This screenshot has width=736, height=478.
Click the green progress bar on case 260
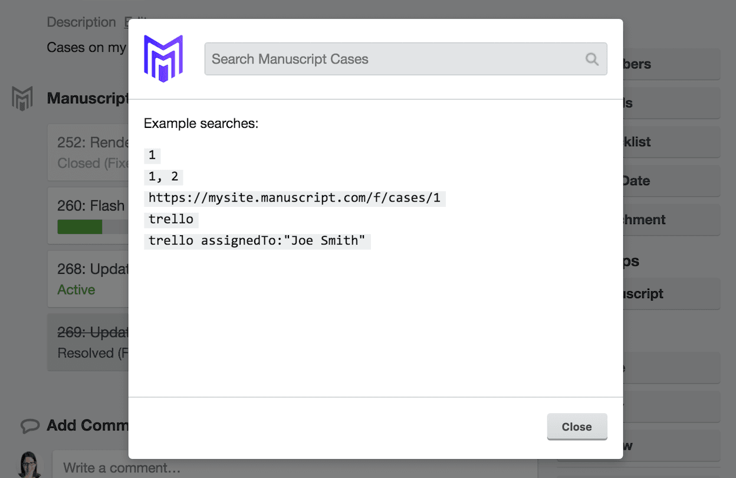pyautogui.click(x=80, y=227)
